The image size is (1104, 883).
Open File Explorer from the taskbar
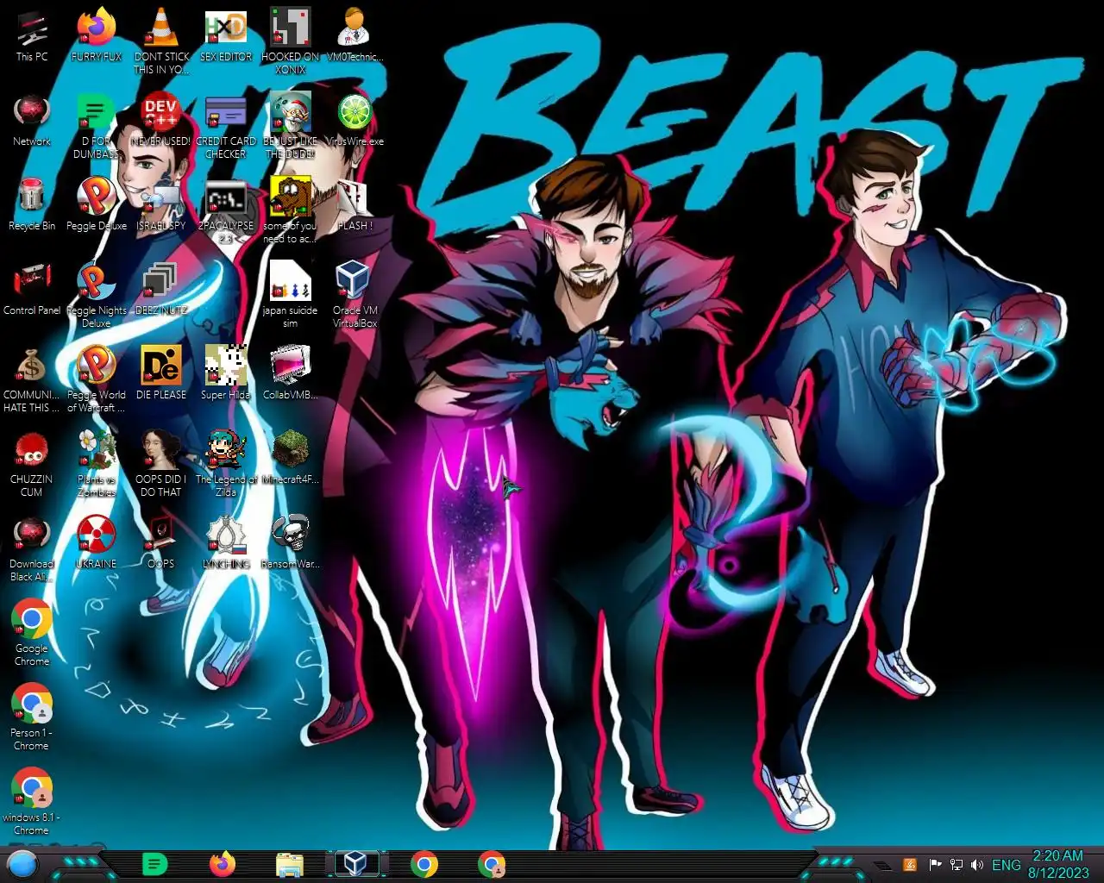[x=289, y=864]
